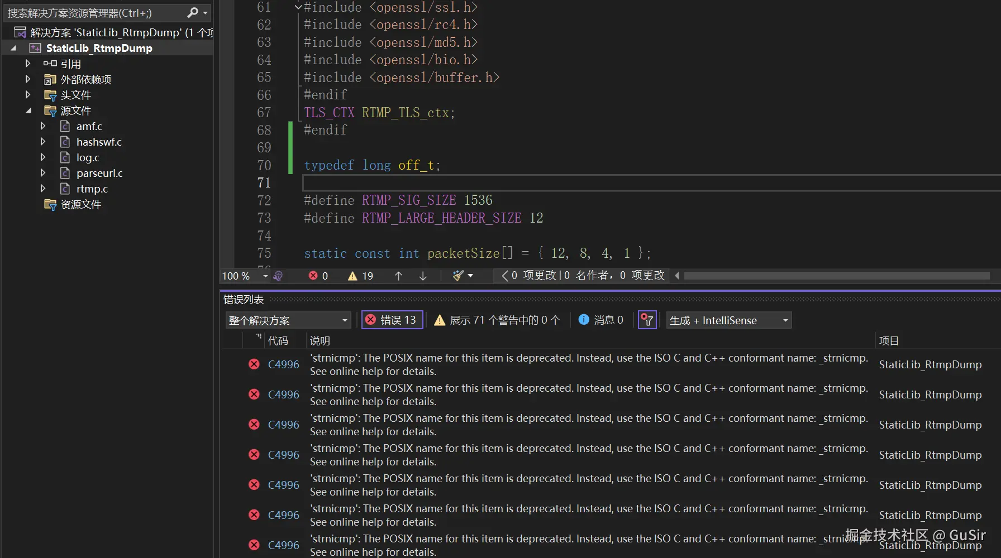1001x558 pixels.
Task: Run code cleanup with the broom icon
Action: click(458, 276)
